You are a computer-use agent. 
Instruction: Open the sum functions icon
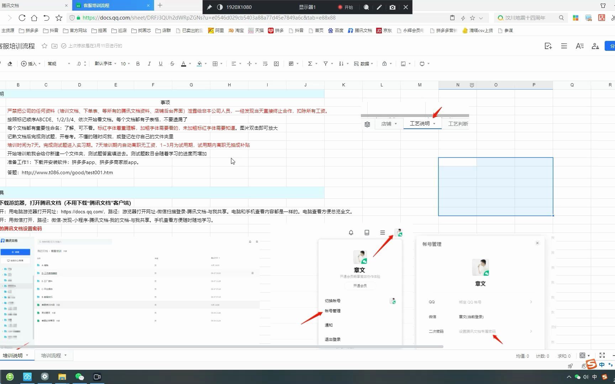(x=310, y=64)
